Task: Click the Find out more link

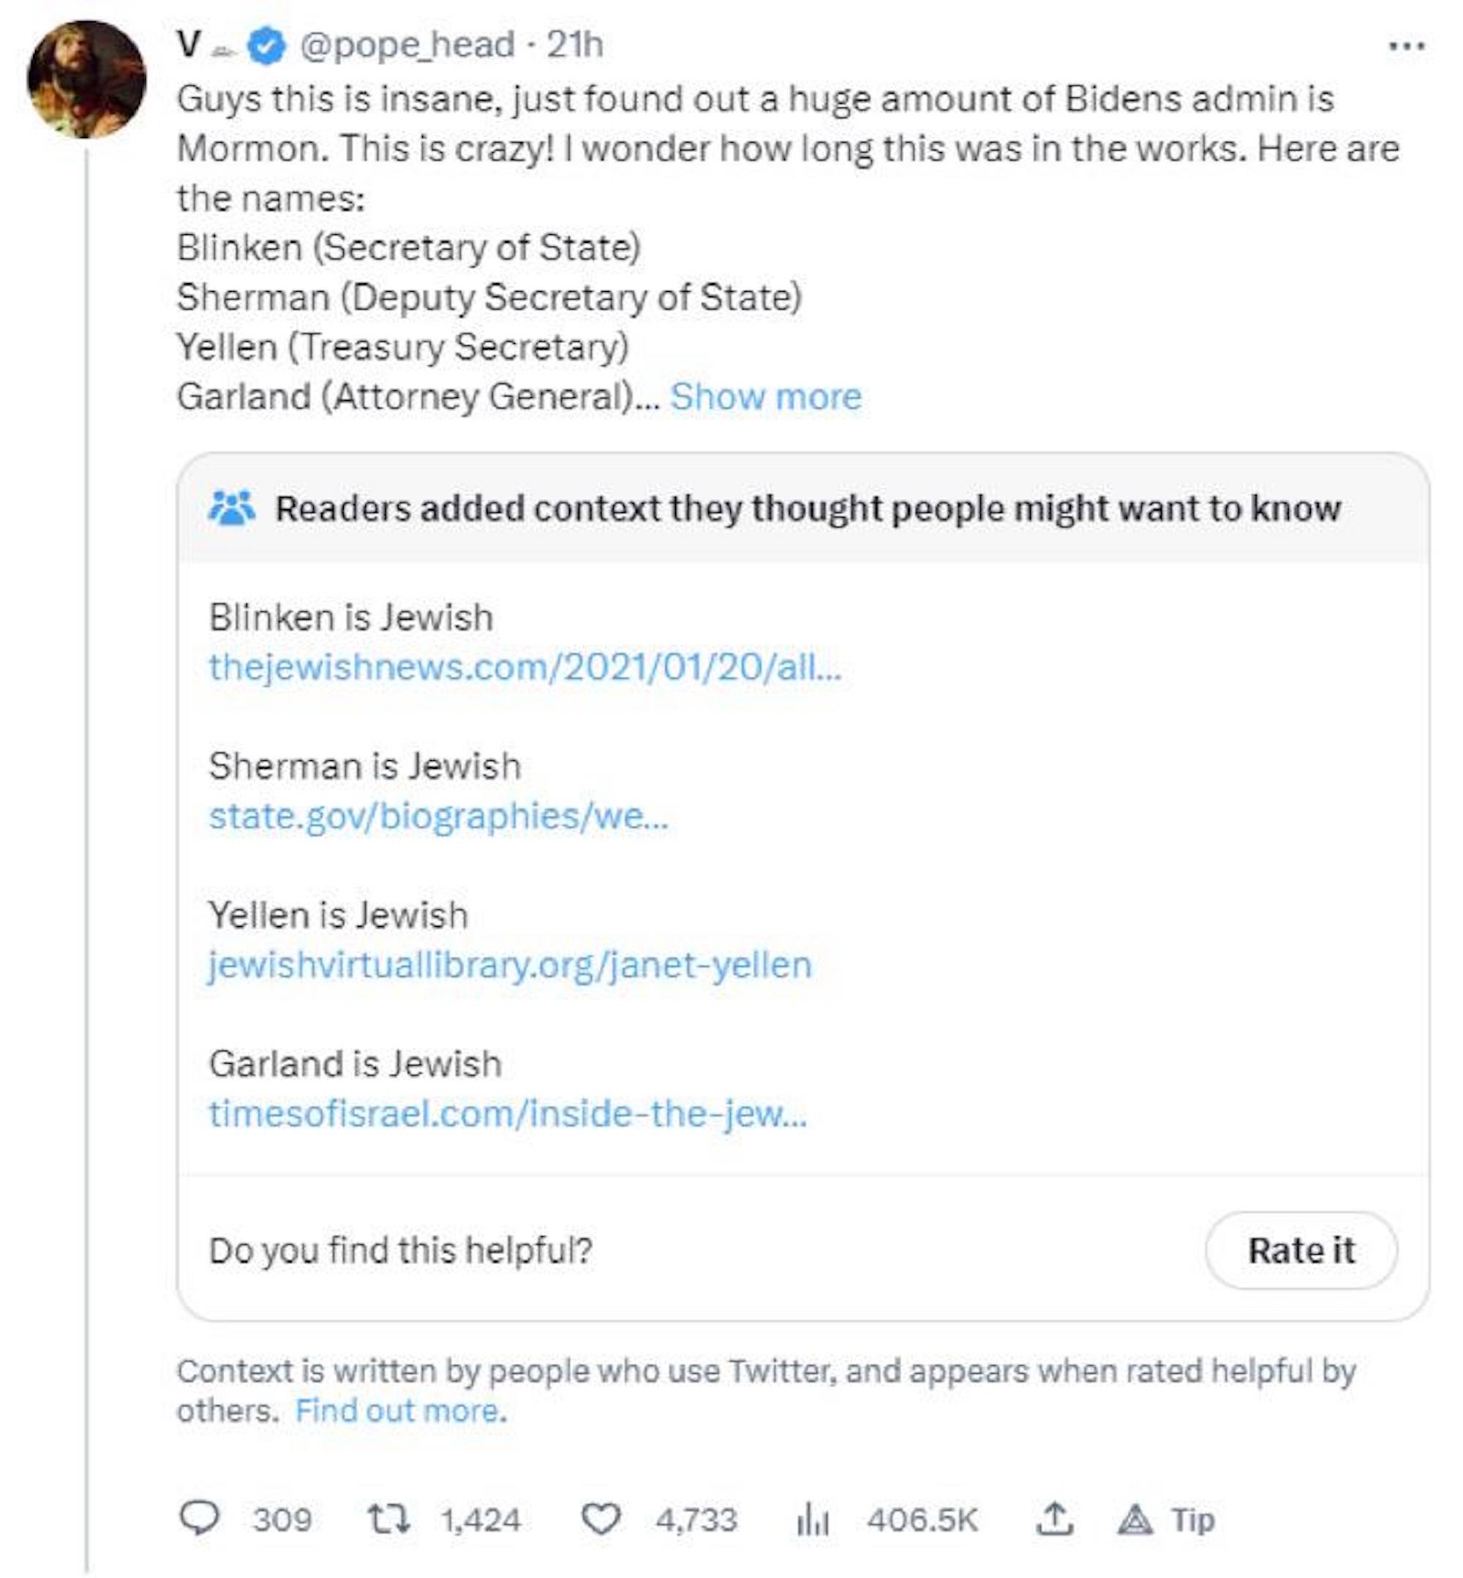Action: tap(400, 1410)
